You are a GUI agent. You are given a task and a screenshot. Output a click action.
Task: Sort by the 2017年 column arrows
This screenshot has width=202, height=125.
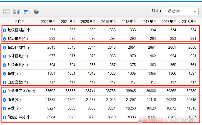[x=155, y=21]
